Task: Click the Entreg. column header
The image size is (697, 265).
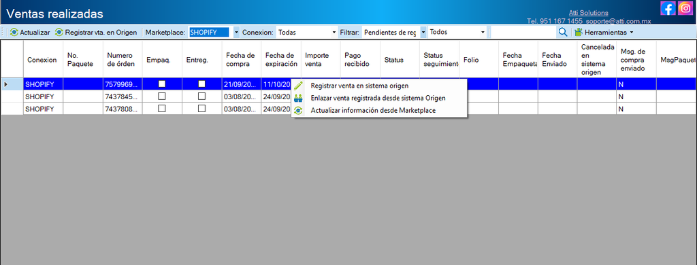Action: (x=201, y=60)
